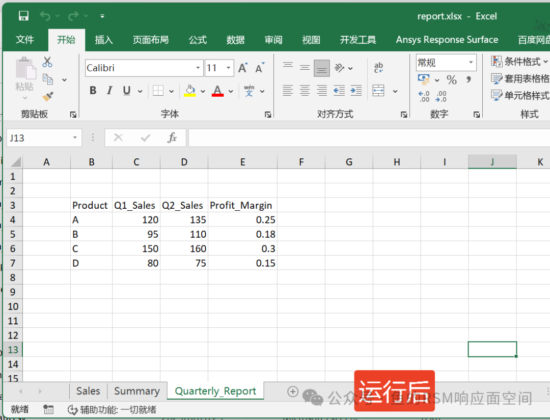Open the number format 常规 dropdown

(471, 63)
